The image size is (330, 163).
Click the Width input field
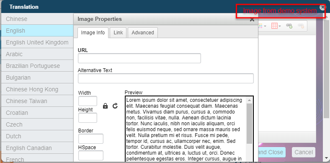pos(88,101)
